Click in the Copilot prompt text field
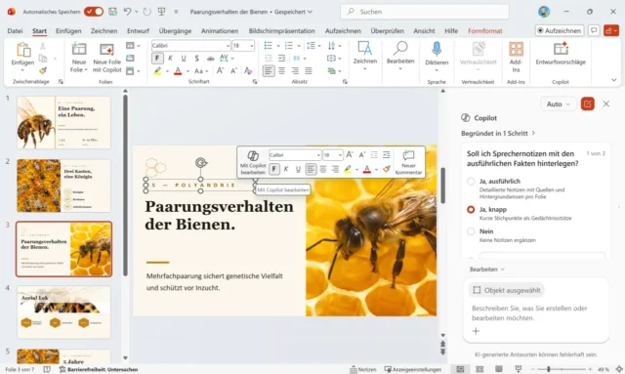 point(536,313)
